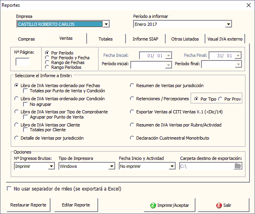Click the red Salir exit button
The width and height of the screenshot is (255, 214).
click(x=224, y=206)
